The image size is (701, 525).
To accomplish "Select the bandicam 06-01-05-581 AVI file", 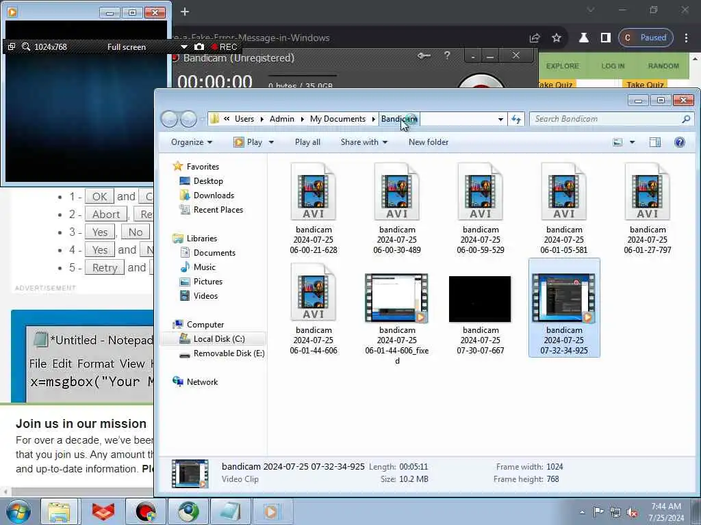I will (564, 208).
